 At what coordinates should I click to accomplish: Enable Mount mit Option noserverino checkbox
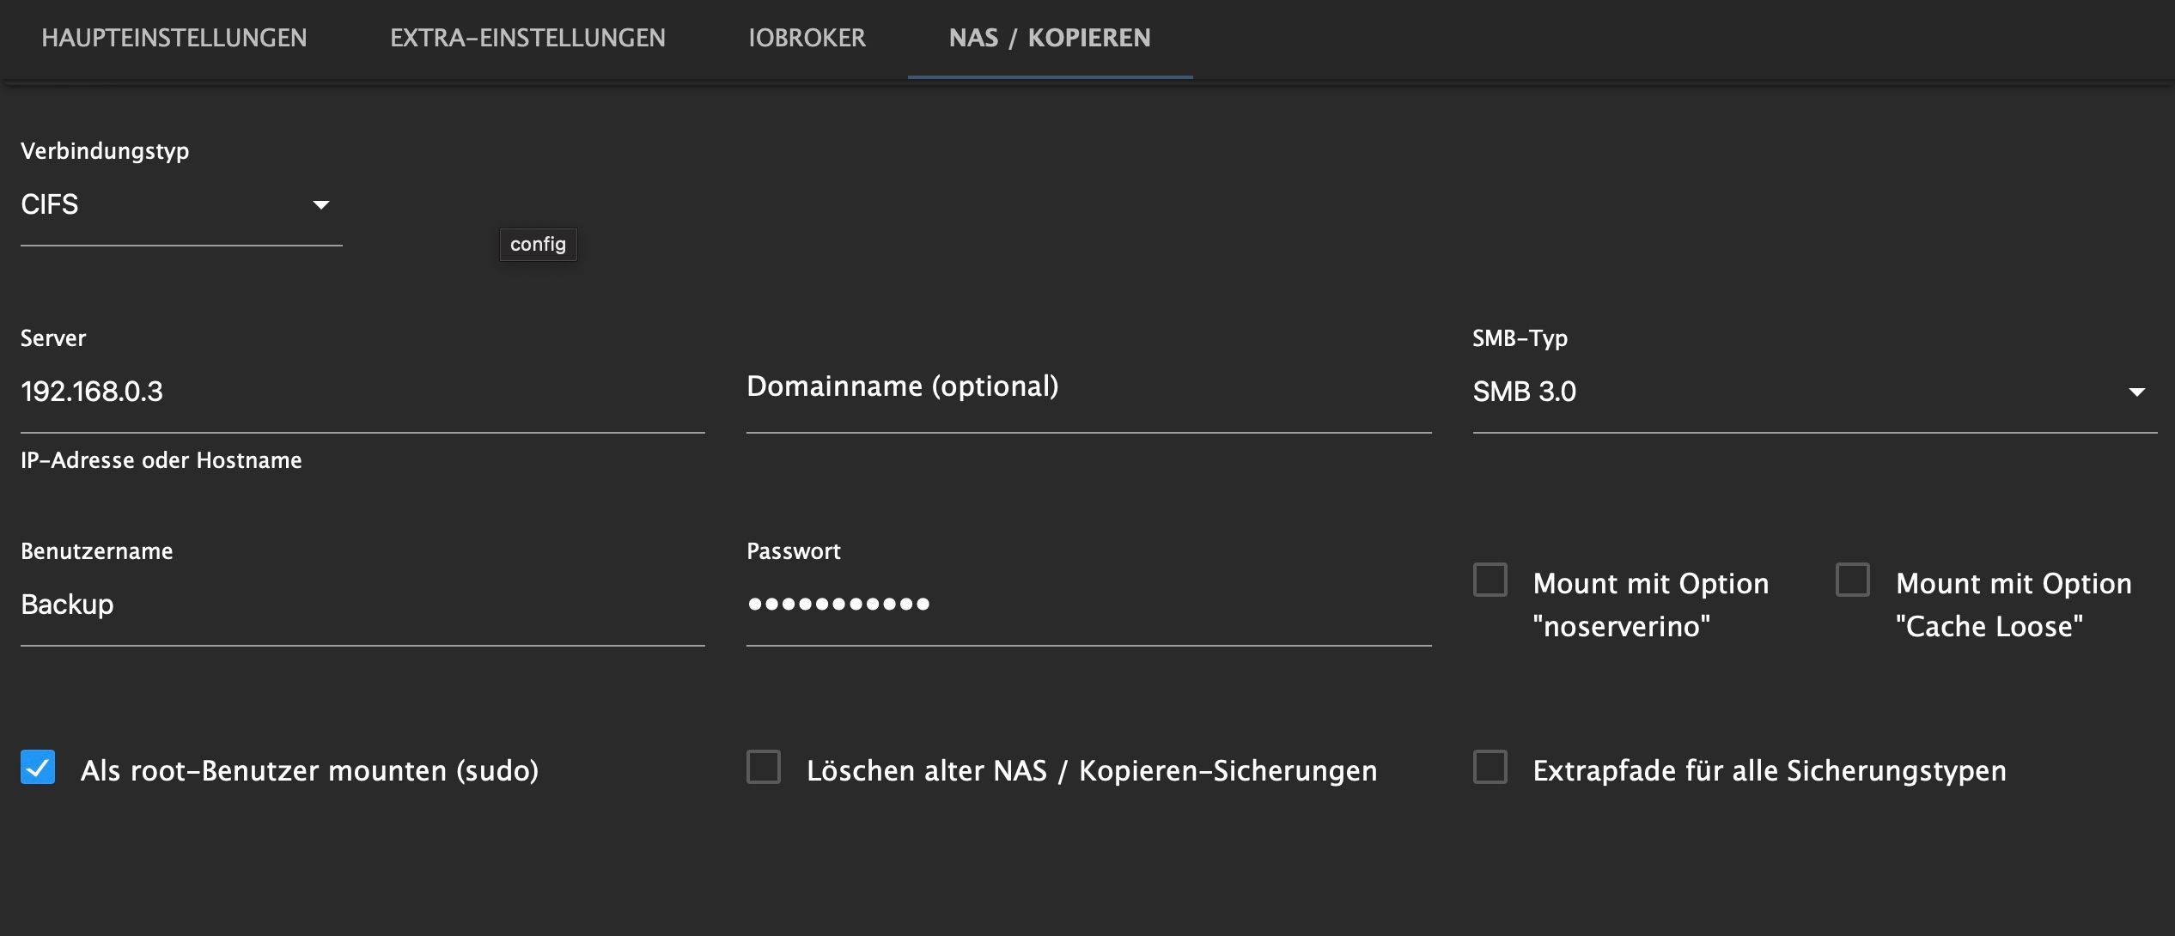1490,580
